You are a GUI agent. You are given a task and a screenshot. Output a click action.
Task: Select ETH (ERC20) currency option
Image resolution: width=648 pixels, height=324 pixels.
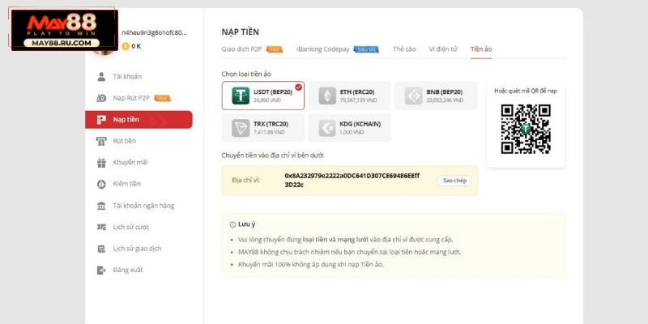pos(349,96)
